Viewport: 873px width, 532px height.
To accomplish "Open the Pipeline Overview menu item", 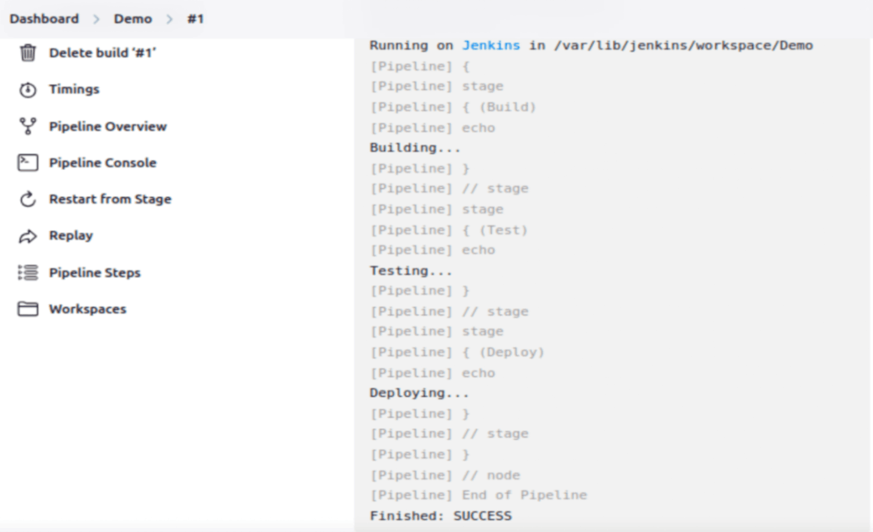I will [x=108, y=126].
